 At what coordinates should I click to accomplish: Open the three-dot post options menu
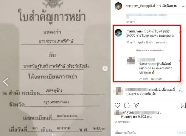pyautogui.click(x=183, y=6)
